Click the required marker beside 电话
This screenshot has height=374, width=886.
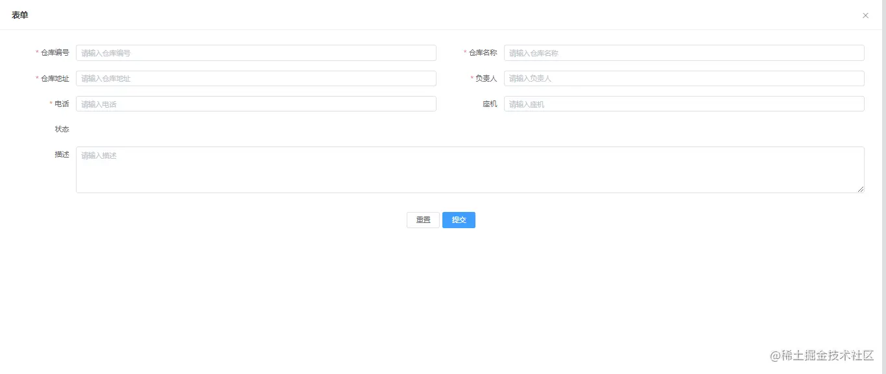coord(51,104)
